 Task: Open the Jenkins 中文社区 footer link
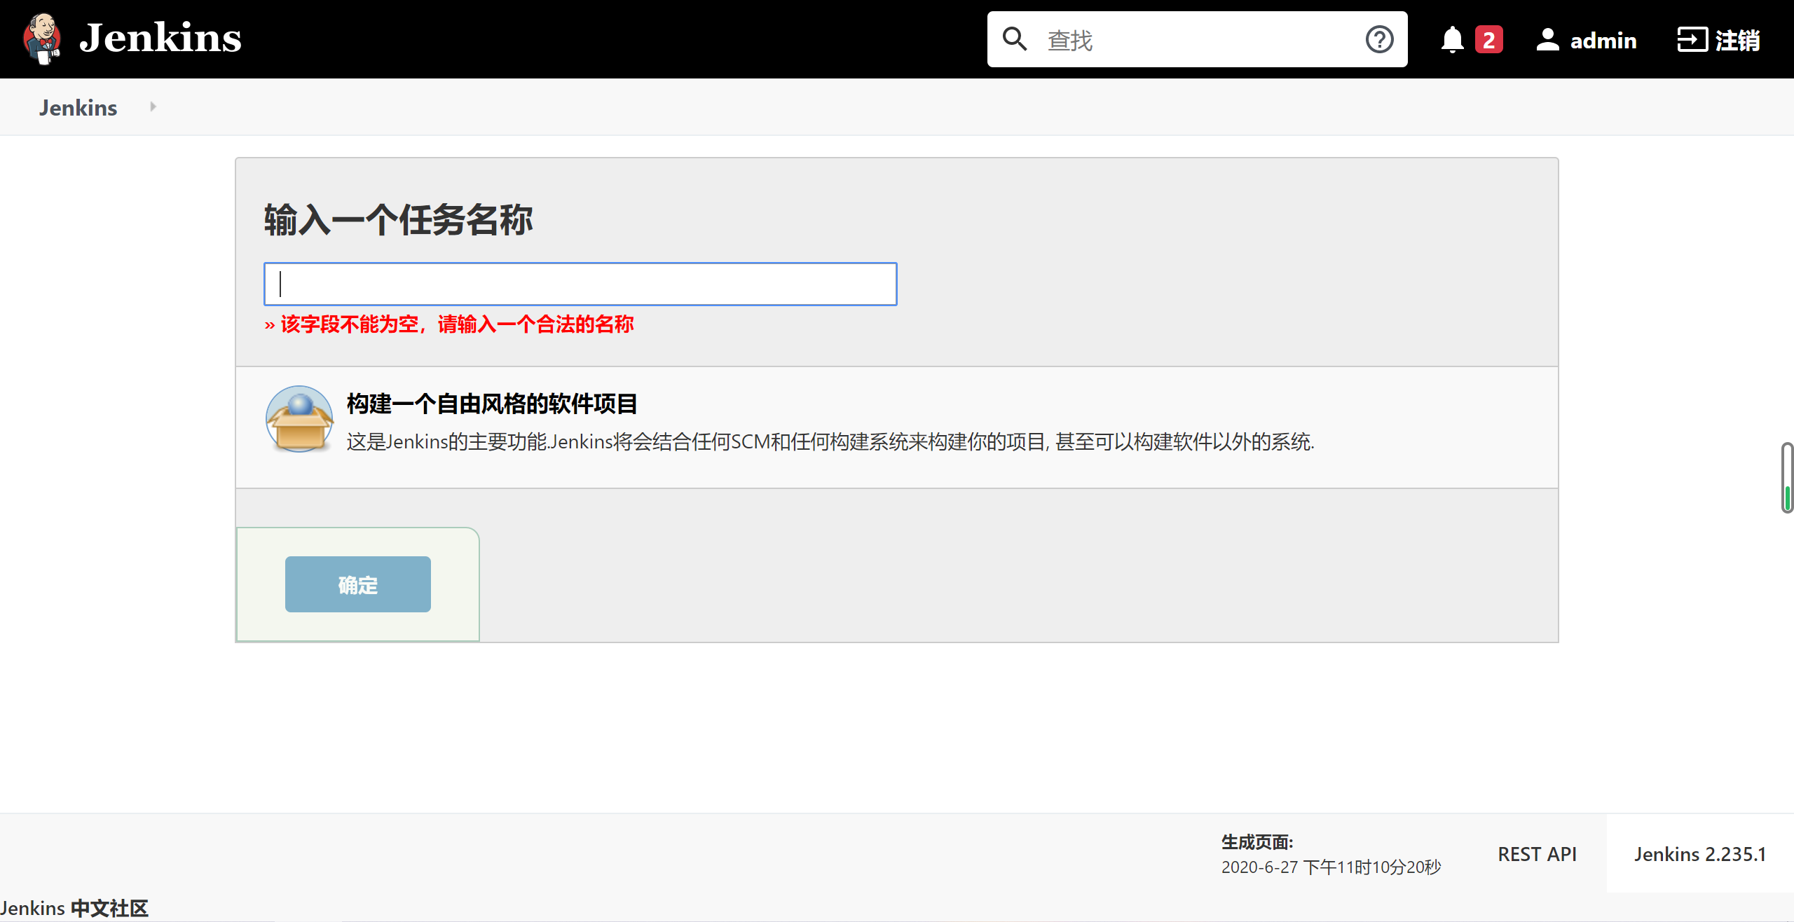pyautogui.click(x=74, y=908)
